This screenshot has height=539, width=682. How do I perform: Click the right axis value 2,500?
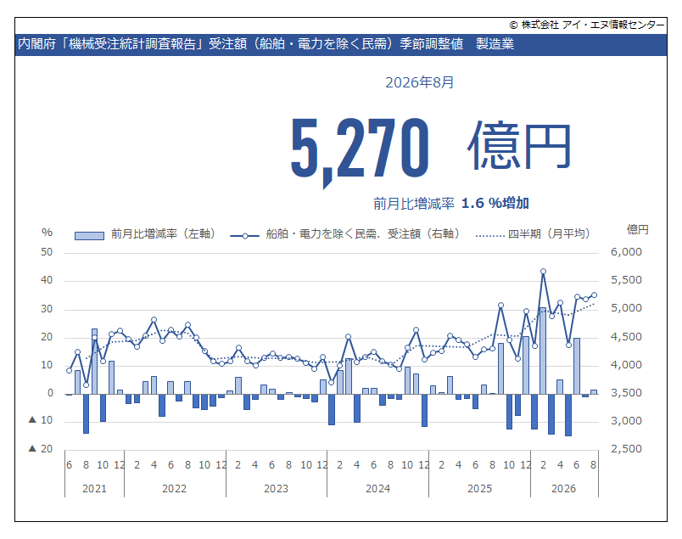pyautogui.click(x=626, y=448)
